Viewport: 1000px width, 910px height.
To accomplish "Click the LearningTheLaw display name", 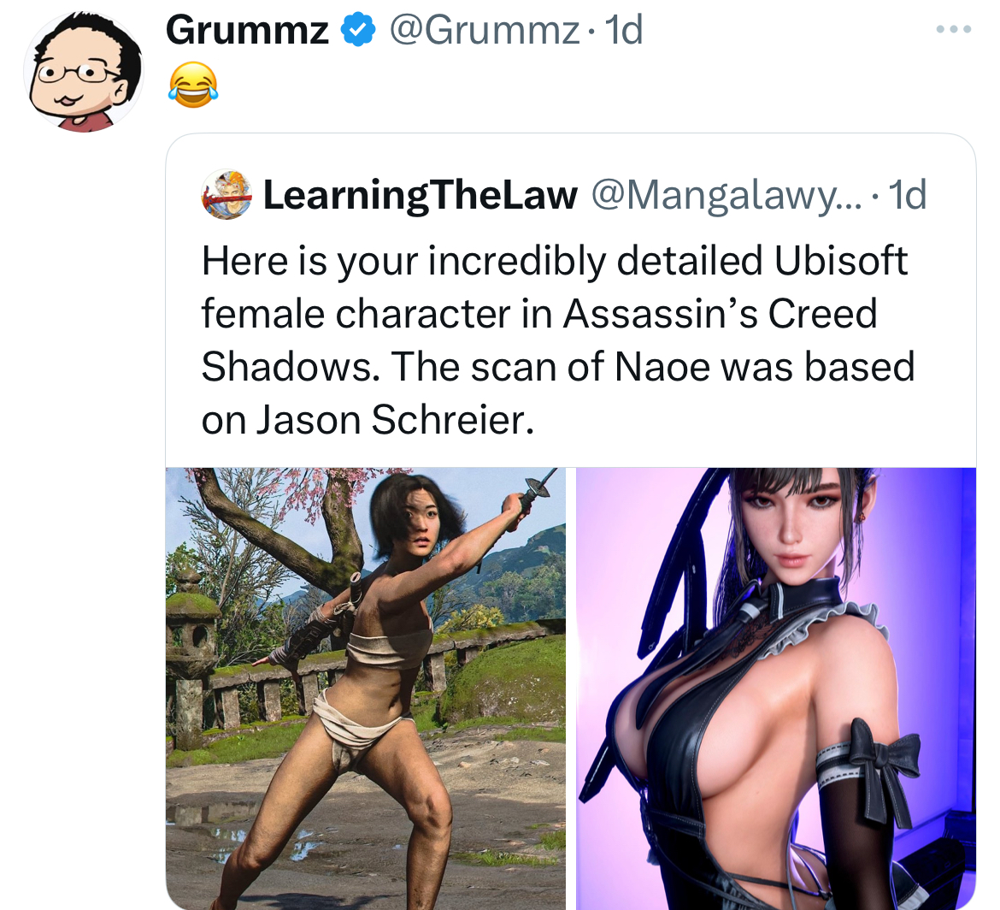I will coord(421,195).
